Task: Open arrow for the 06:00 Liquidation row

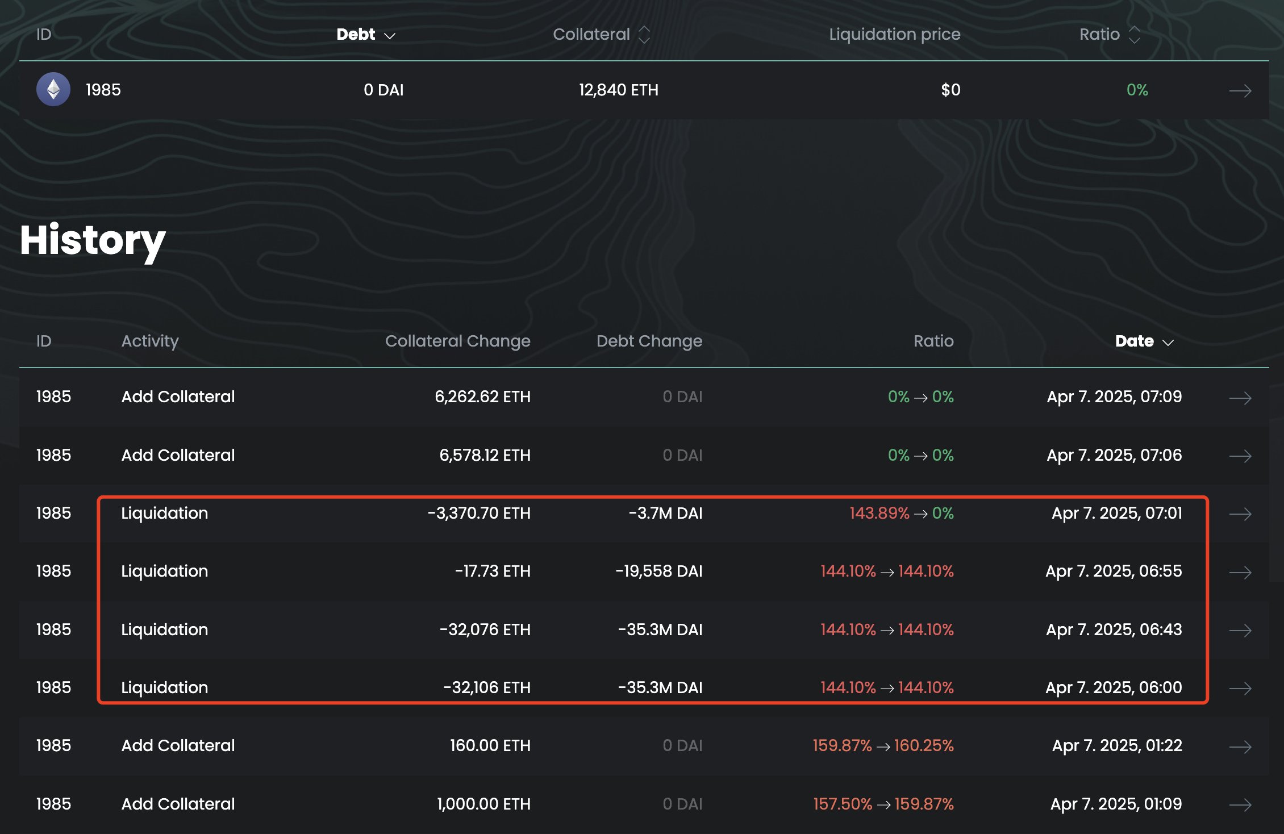Action: pos(1240,689)
